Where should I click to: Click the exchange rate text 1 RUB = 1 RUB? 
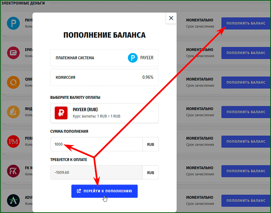[109, 116]
